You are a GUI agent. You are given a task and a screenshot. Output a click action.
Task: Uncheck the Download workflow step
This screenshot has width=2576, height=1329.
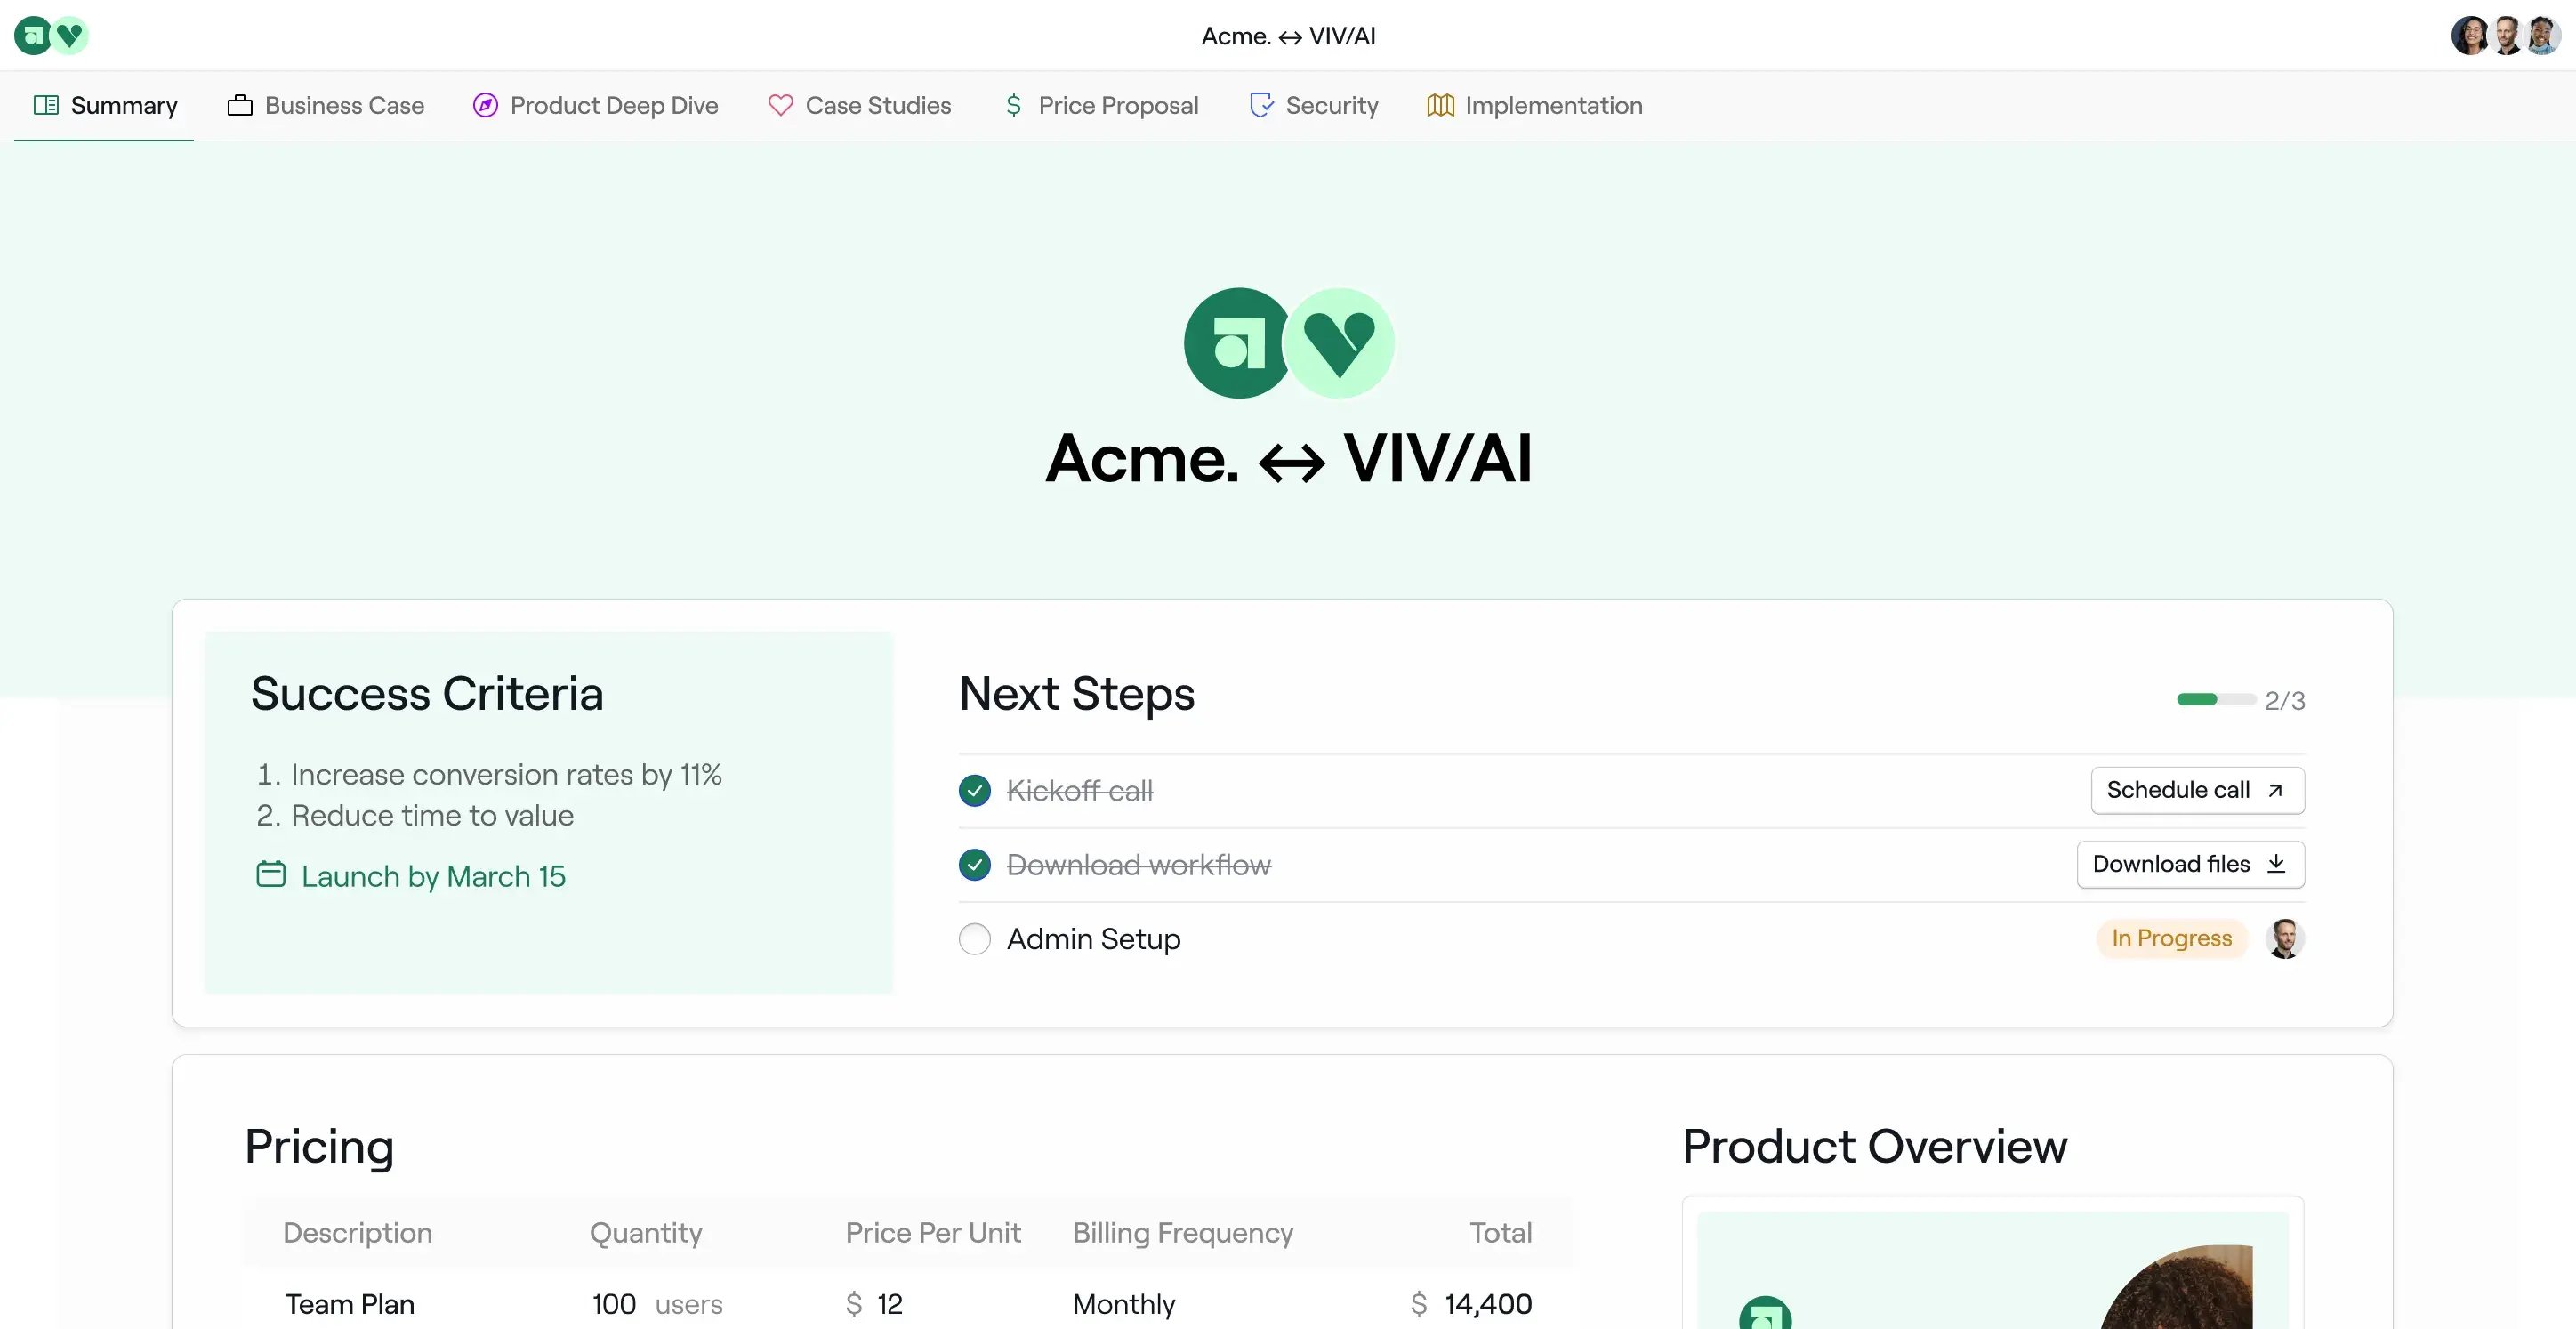[x=974, y=865]
